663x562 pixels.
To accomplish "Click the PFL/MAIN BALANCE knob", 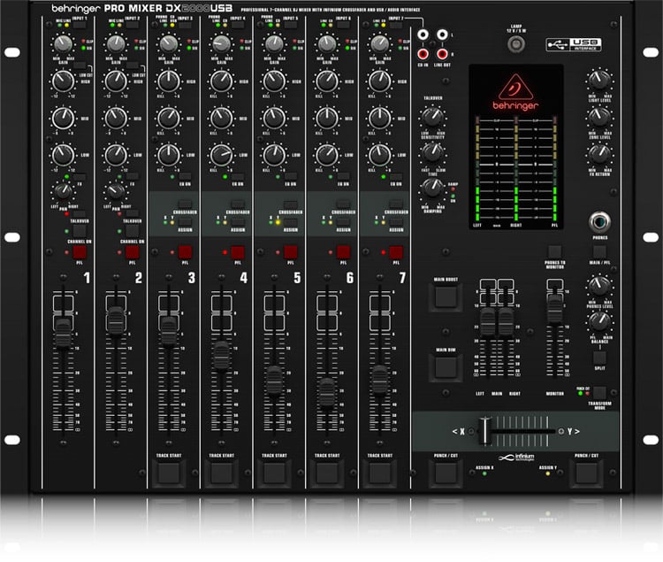I will pos(599,321).
